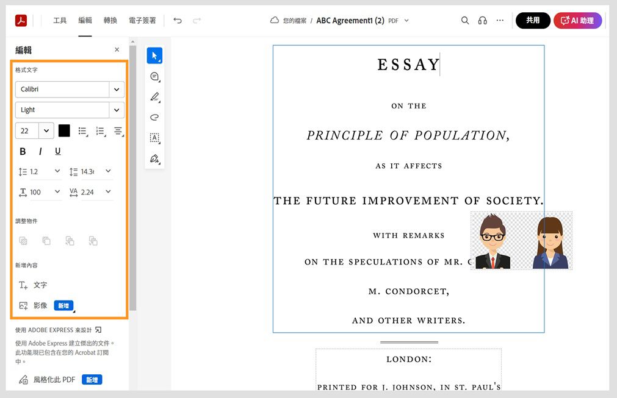Image resolution: width=617 pixels, height=398 pixels.
Task: Open the comment annotation tool
Action: [x=154, y=76]
